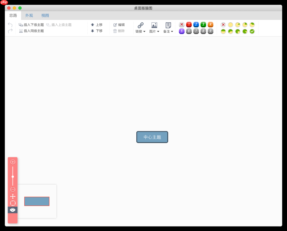Remove priority with the red X badge
Screen dimensions: 287x231
tap(182, 24)
